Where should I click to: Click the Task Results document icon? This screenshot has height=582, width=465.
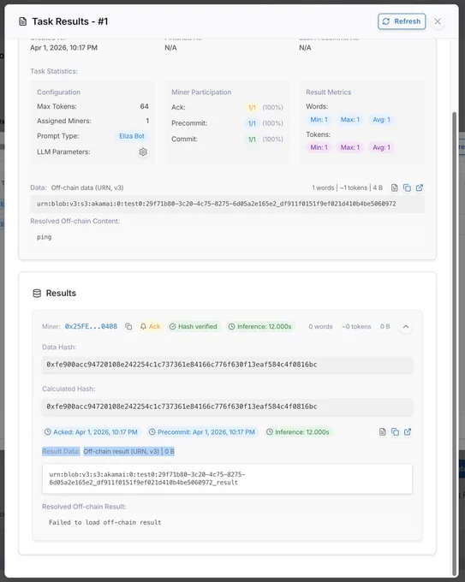(x=22, y=21)
